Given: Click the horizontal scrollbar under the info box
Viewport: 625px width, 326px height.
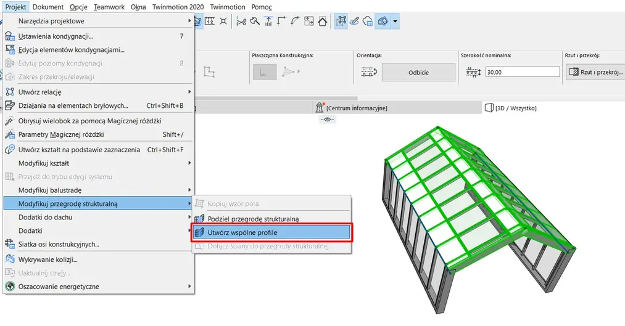Looking at the screenshot, I should pyautogui.click(x=276, y=99).
